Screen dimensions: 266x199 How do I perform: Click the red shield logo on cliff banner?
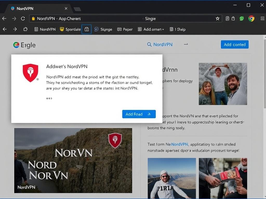click(115, 141)
